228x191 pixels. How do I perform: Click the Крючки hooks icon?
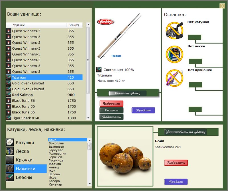(10, 160)
